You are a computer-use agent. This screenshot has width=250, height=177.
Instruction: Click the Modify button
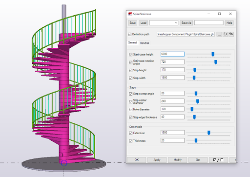[177, 160]
